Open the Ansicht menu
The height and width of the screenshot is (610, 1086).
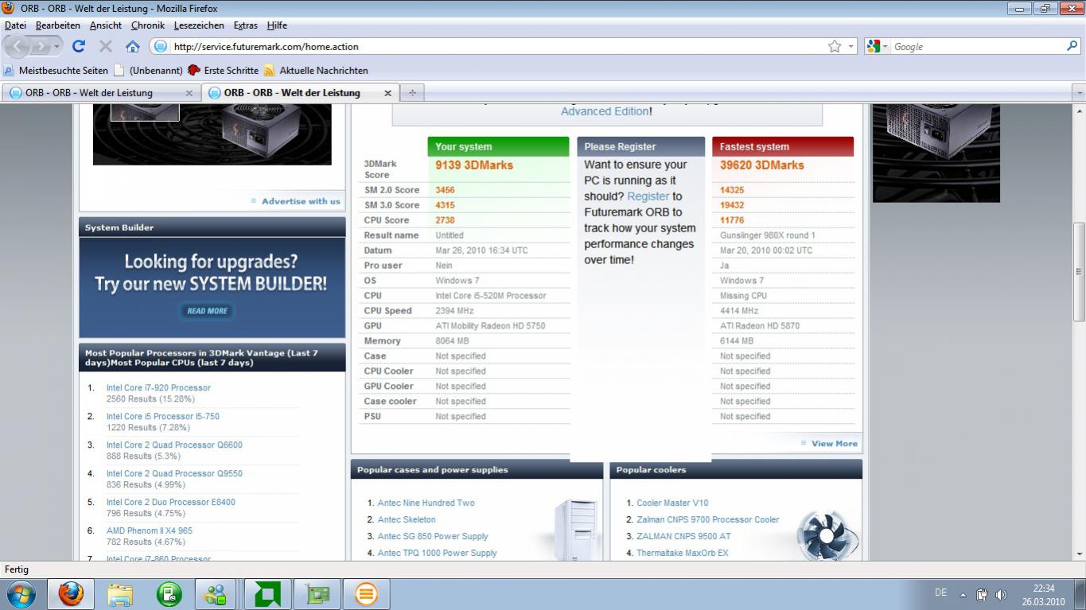(106, 25)
